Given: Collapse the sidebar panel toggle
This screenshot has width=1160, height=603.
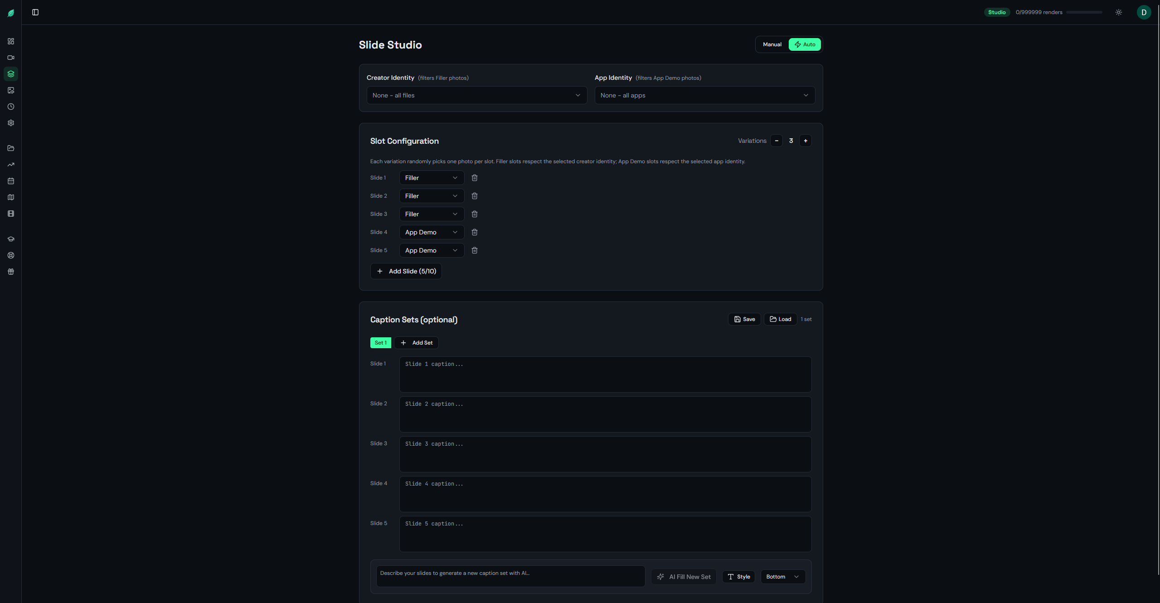Looking at the screenshot, I should pos(35,12).
